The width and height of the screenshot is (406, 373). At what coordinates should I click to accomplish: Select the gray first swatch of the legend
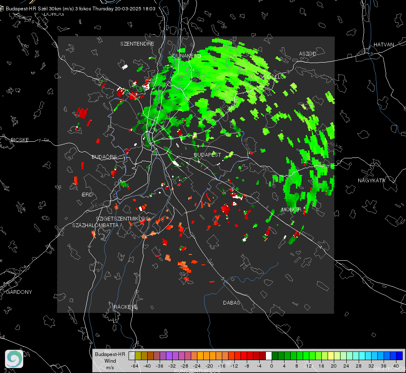point(132,356)
